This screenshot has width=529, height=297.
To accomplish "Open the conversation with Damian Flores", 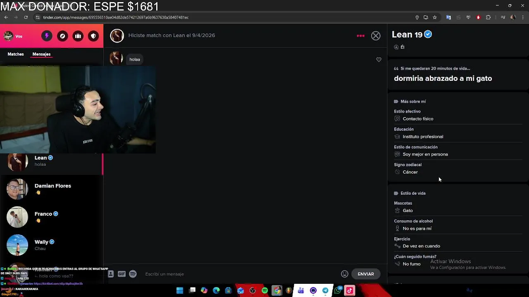I will pyautogui.click(x=52, y=189).
